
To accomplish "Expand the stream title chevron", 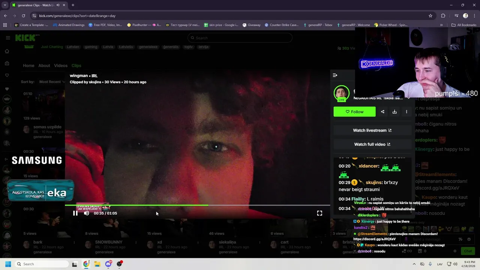I will tap(408, 98).
